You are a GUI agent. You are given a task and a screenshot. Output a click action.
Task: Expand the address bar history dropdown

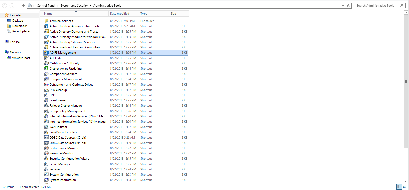click(343, 6)
